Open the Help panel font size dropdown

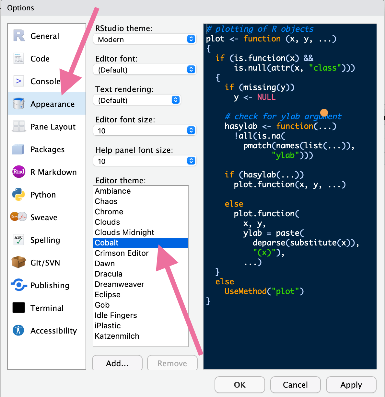pyautogui.click(x=145, y=161)
